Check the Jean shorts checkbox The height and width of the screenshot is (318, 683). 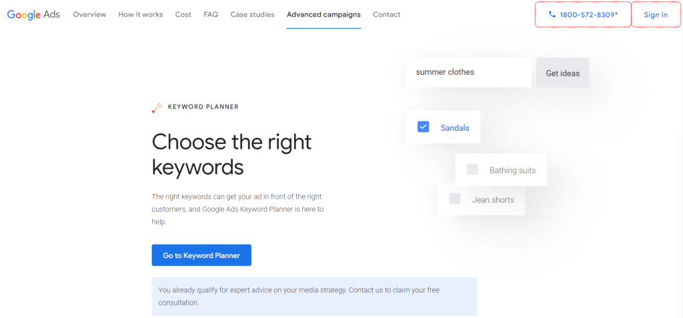(455, 199)
